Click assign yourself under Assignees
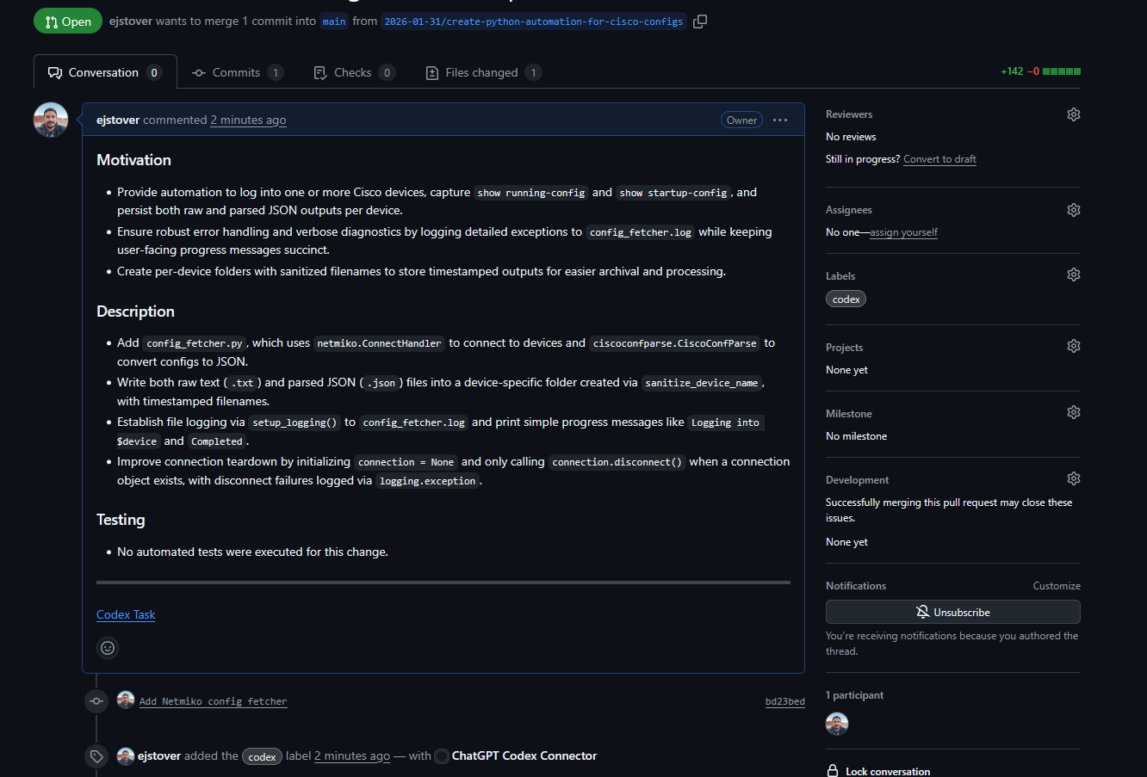 (903, 231)
